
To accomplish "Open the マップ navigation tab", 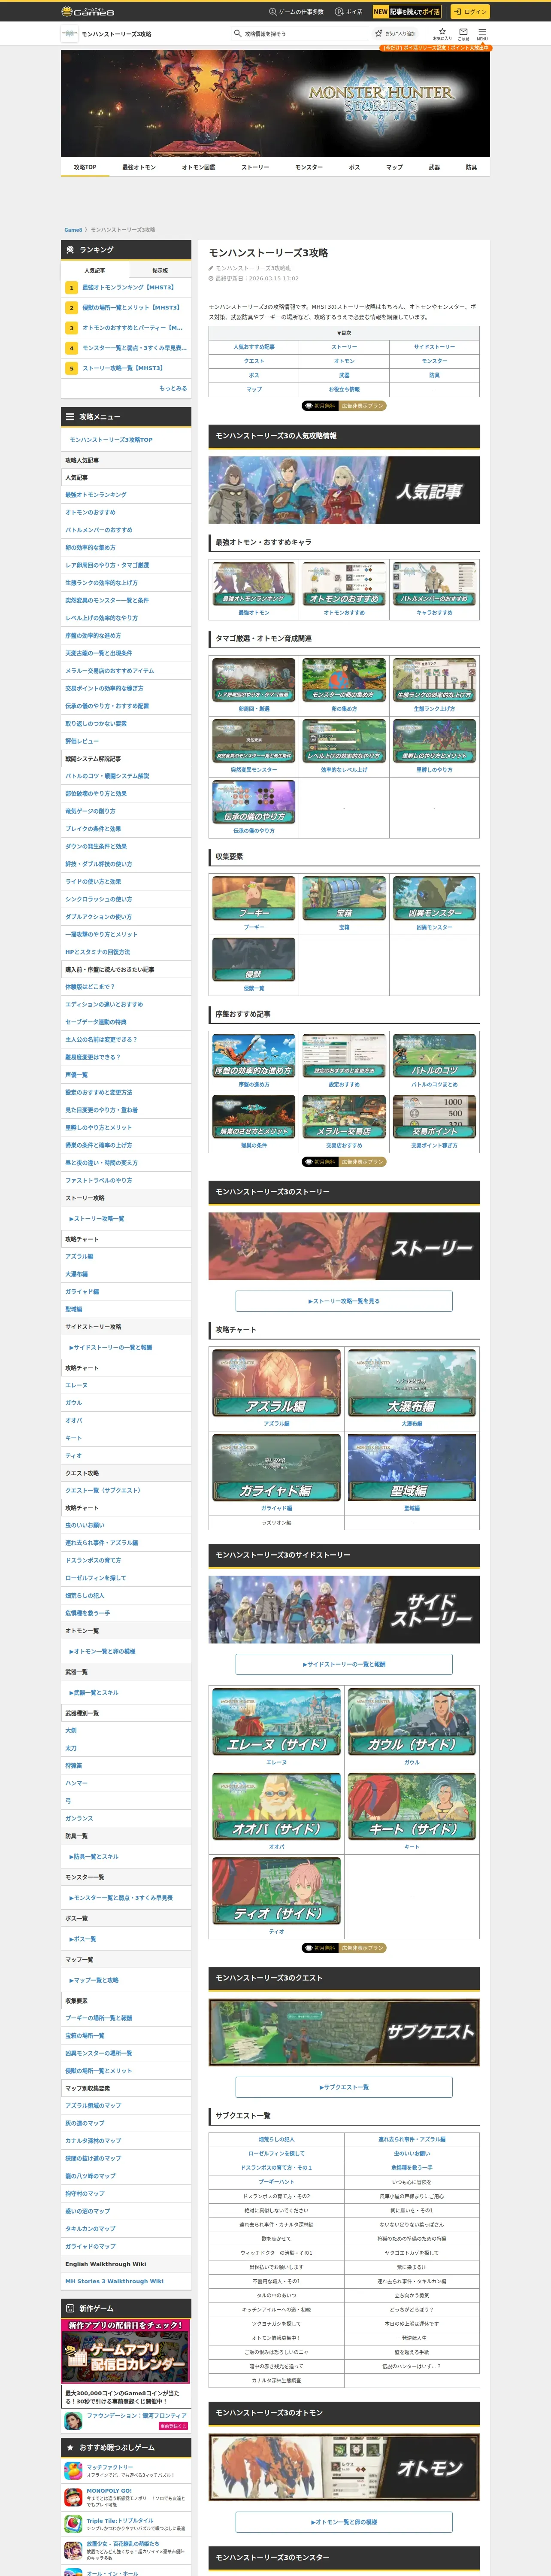I will [x=394, y=167].
